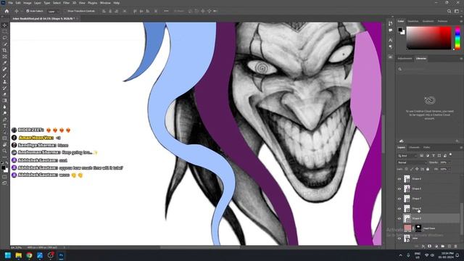Open the File menu
This screenshot has height=261, width=464.
click(10, 3)
